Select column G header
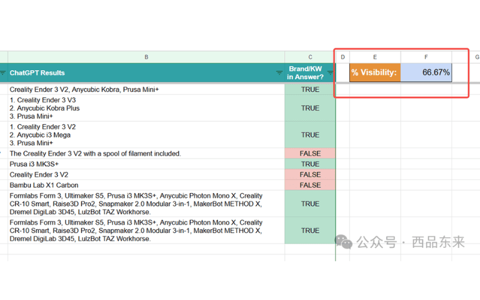The image size is (480, 300). pos(476,57)
